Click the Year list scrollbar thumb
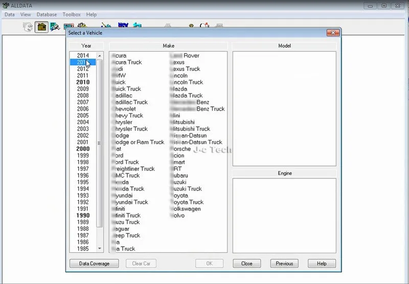Viewport: 409px width, 284px height. click(99, 144)
